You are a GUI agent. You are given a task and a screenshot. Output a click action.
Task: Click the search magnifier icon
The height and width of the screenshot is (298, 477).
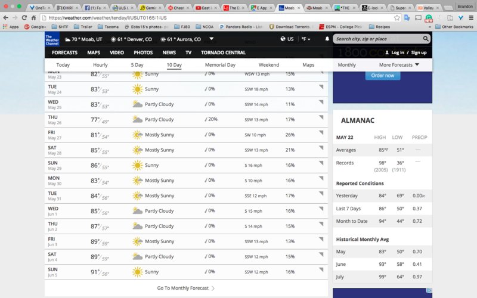click(x=426, y=39)
